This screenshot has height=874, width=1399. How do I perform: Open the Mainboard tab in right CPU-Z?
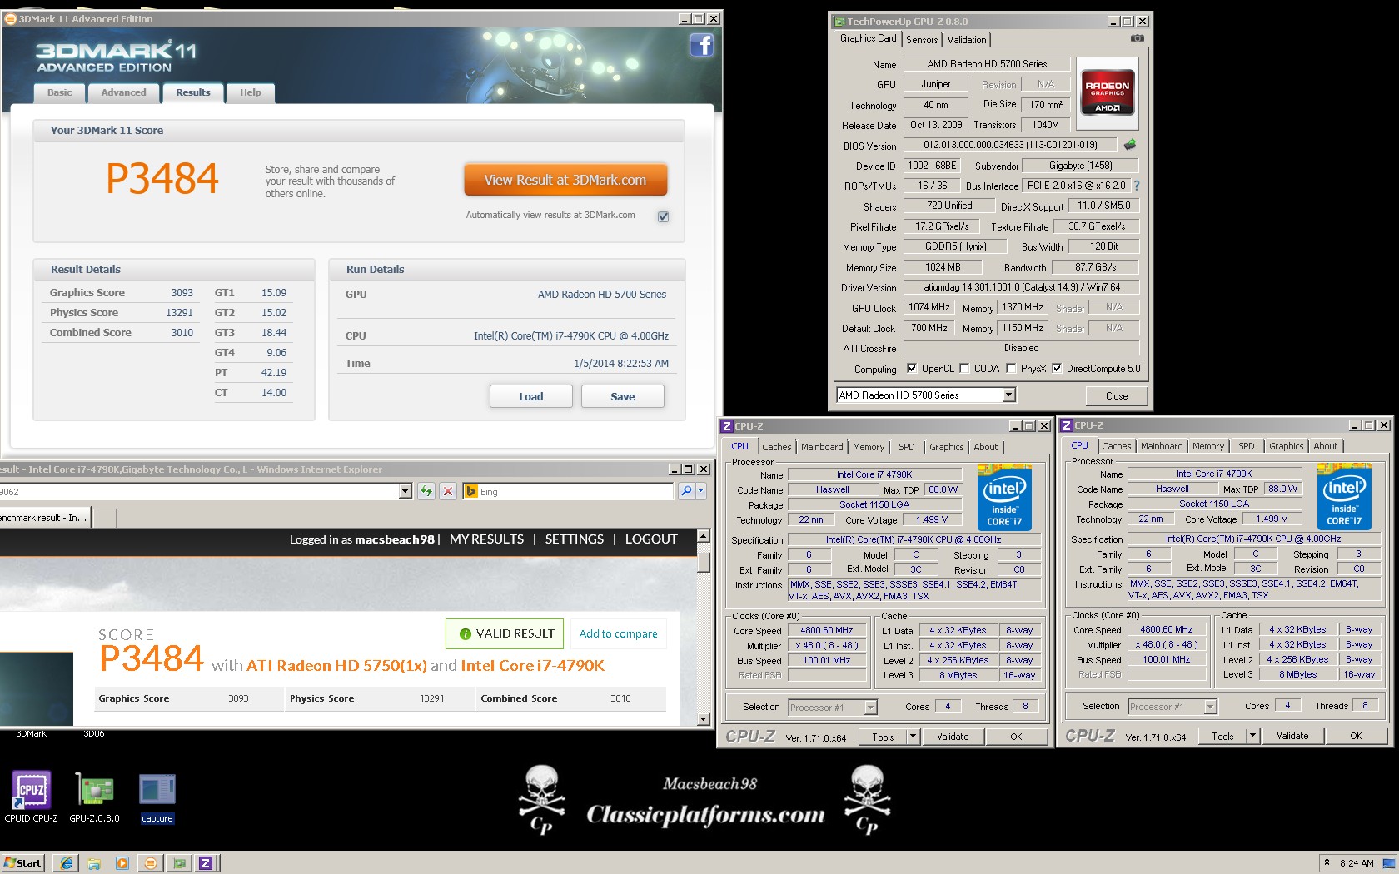tap(1162, 446)
